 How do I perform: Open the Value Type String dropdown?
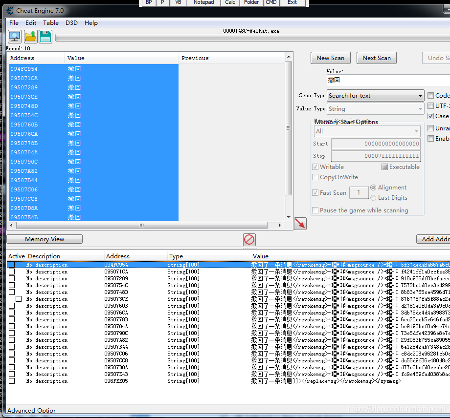click(x=375, y=109)
